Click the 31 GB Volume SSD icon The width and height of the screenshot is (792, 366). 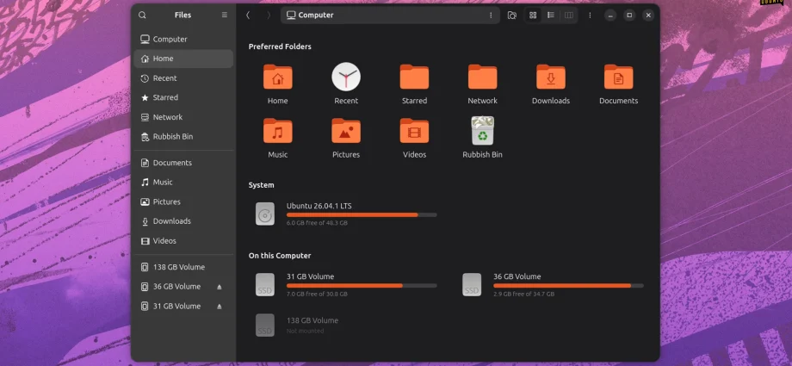tap(265, 284)
